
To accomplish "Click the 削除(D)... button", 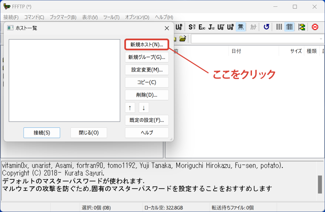I will point(147,95).
